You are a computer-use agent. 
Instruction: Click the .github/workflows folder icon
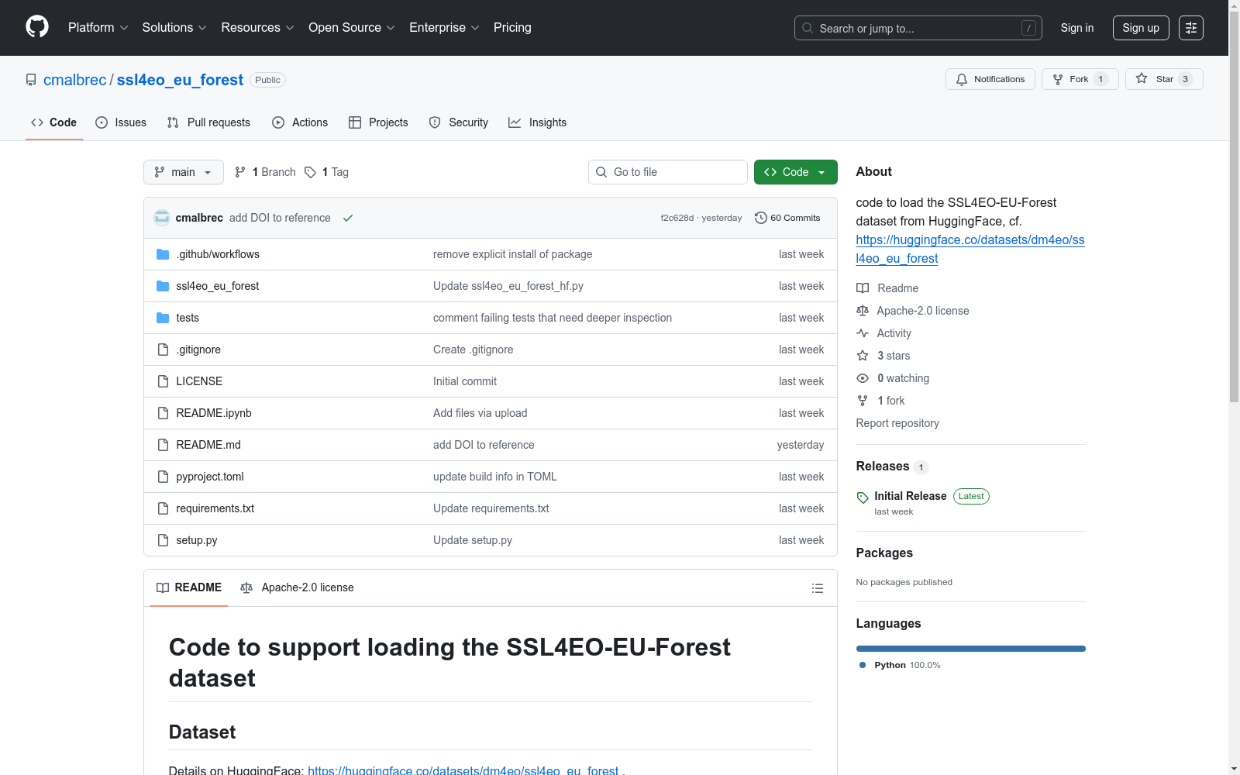(x=163, y=254)
